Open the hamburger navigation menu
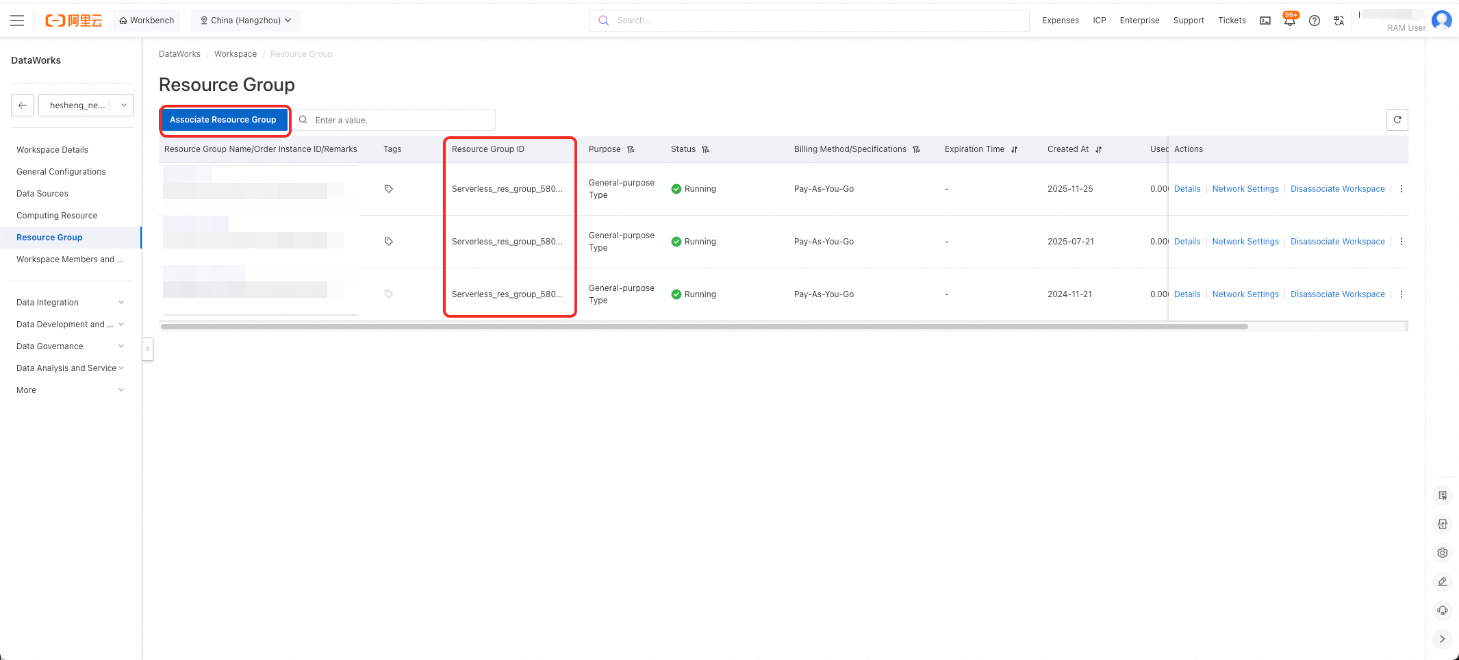1459x660 pixels. pyautogui.click(x=17, y=21)
